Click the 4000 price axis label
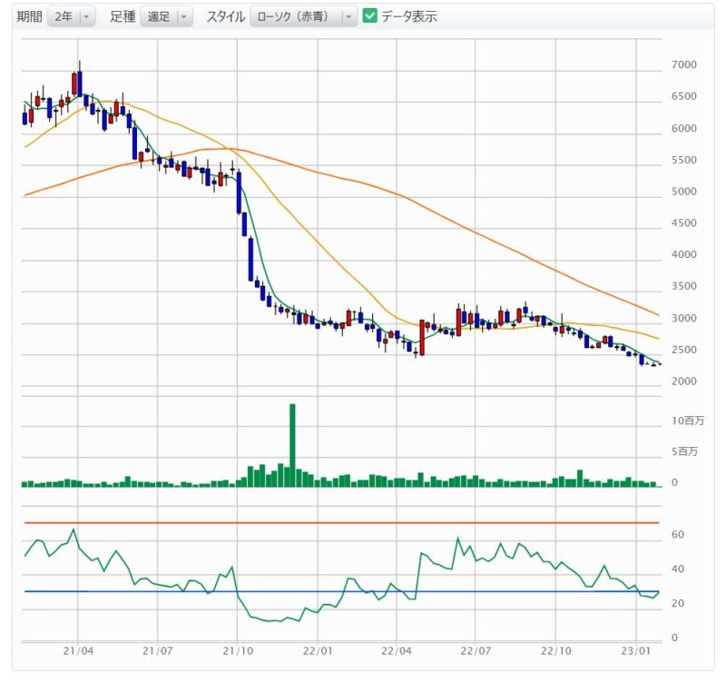 coord(684,254)
